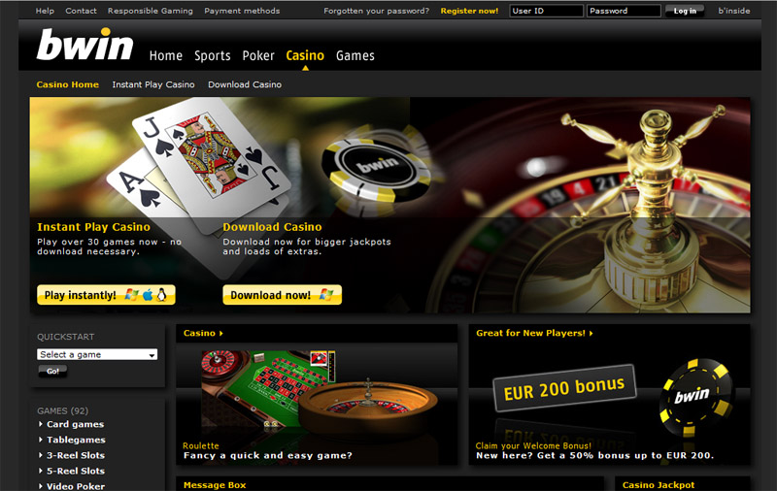Click the Log in button

click(685, 11)
